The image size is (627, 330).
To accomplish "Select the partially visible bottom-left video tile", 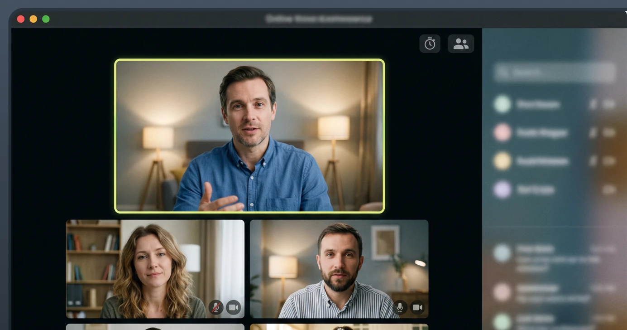I will click(x=155, y=327).
